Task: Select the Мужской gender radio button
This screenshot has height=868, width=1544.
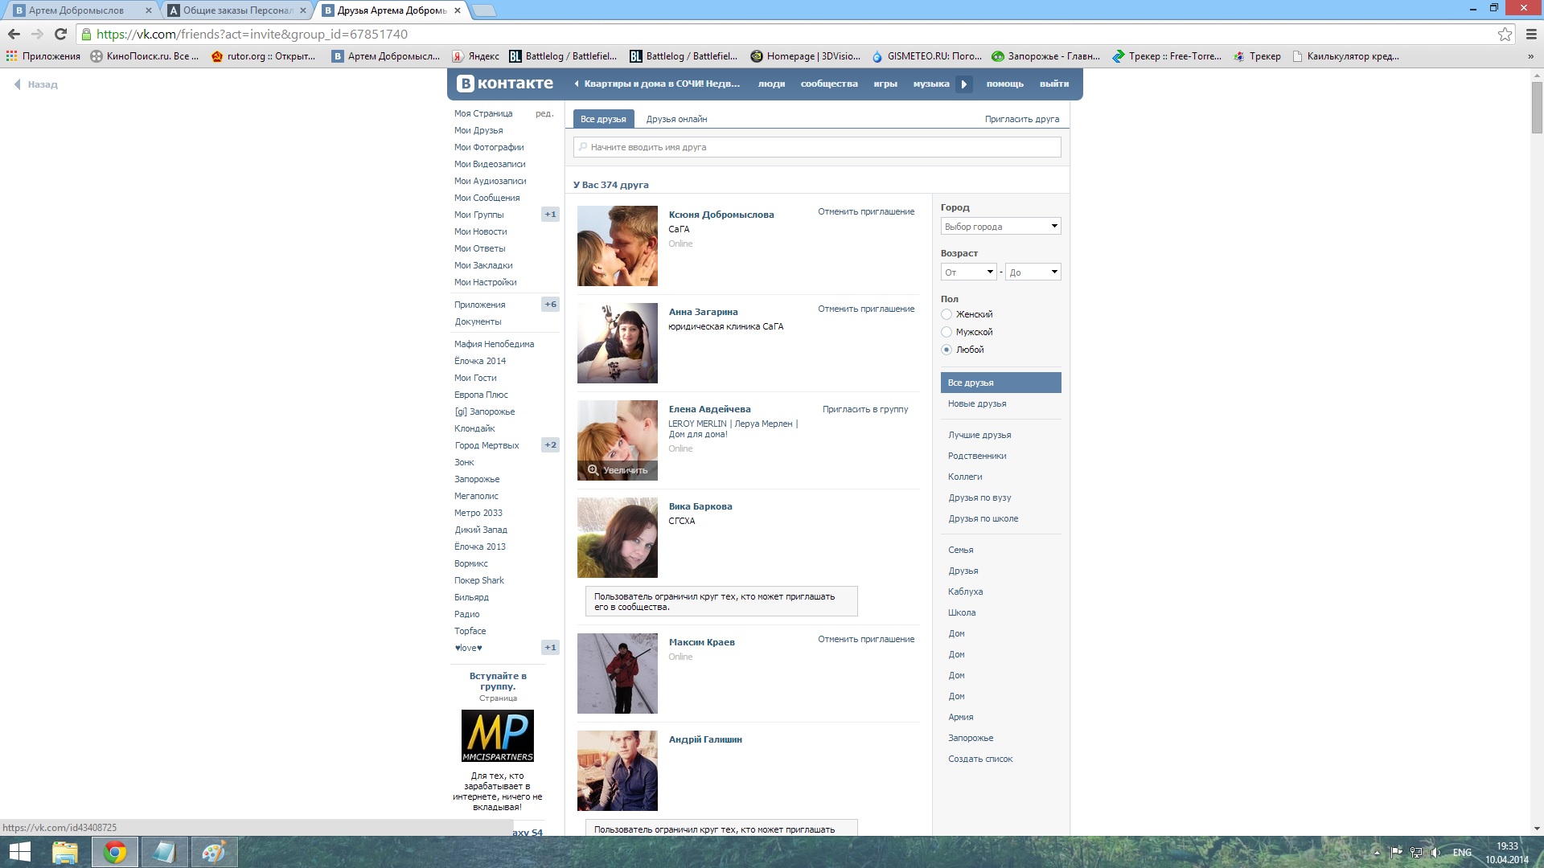Action: click(x=947, y=332)
